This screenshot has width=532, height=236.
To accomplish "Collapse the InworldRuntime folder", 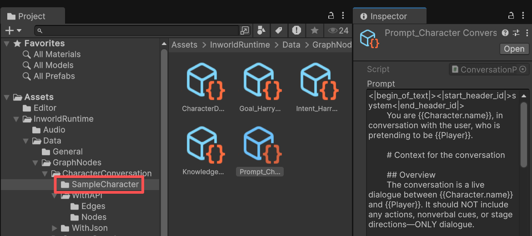I will coord(16,119).
